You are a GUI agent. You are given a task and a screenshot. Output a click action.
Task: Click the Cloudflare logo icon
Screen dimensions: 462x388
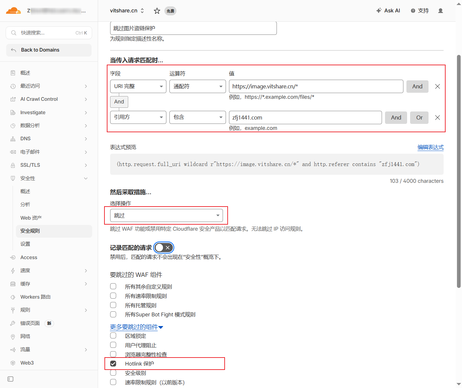(x=13, y=11)
